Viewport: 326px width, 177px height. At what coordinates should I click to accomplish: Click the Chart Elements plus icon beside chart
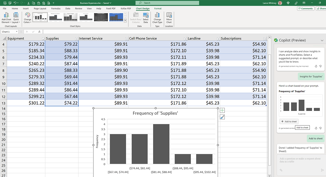pyautogui.click(x=222, y=110)
